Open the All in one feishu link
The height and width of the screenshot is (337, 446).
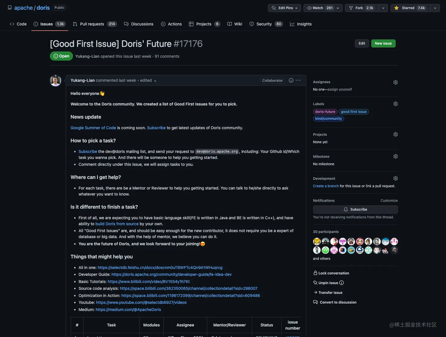(160, 267)
